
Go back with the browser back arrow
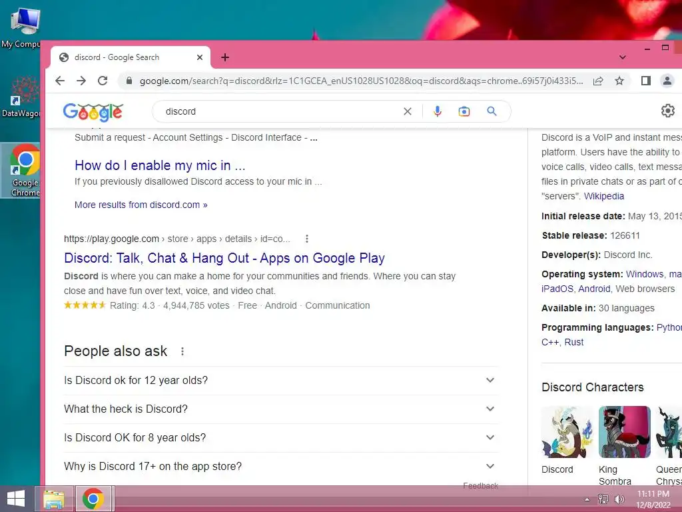pos(60,81)
